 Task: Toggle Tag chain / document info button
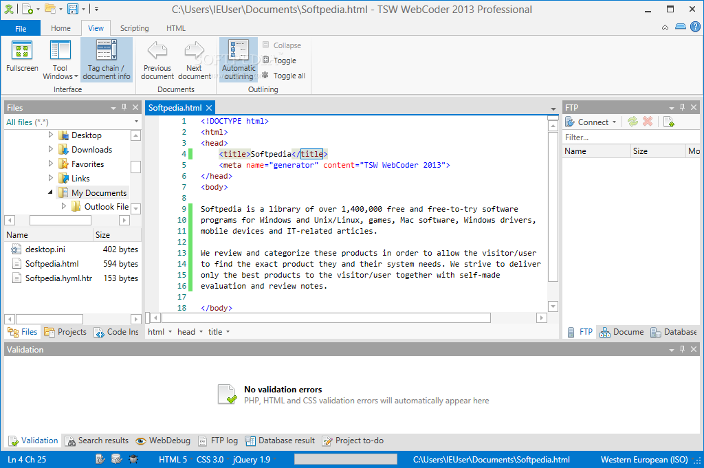[107, 60]
